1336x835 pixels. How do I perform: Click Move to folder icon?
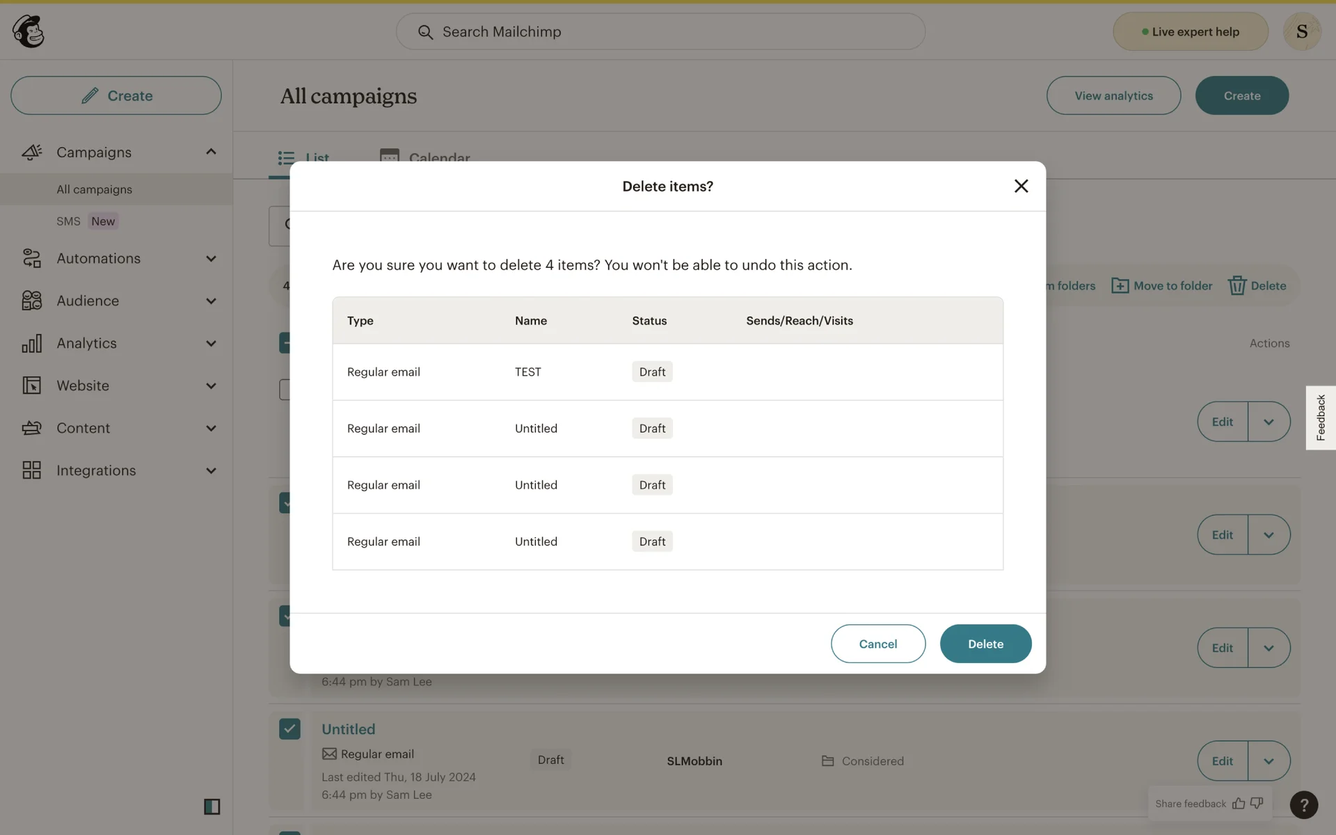tap(1120, 286)
